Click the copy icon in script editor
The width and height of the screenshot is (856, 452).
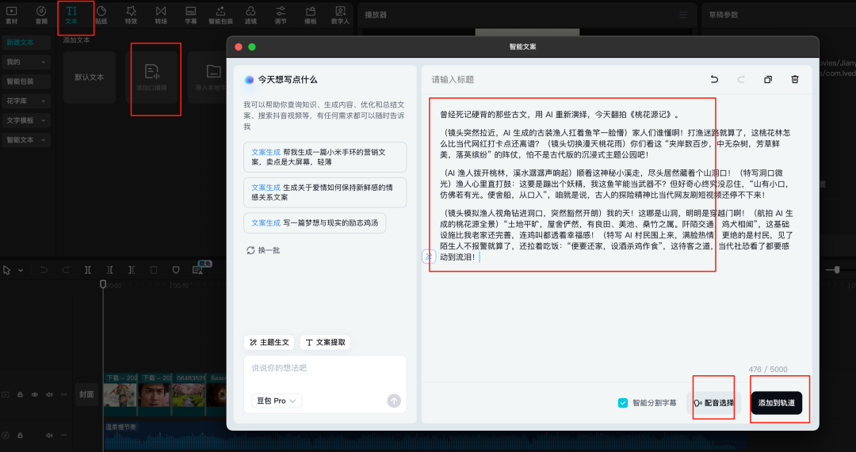coord(767,79)
